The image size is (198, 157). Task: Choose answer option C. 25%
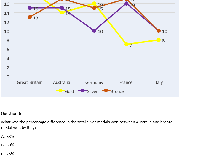point(8,153)
